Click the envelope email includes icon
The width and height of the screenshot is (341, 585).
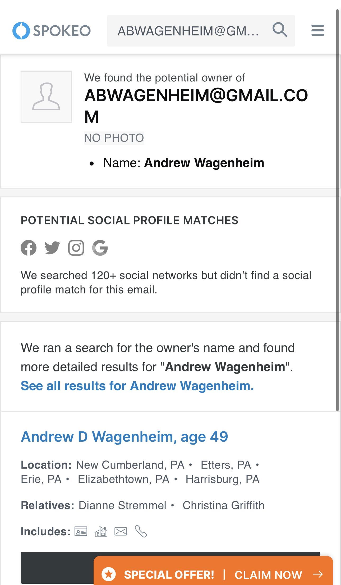coord(121,531)
